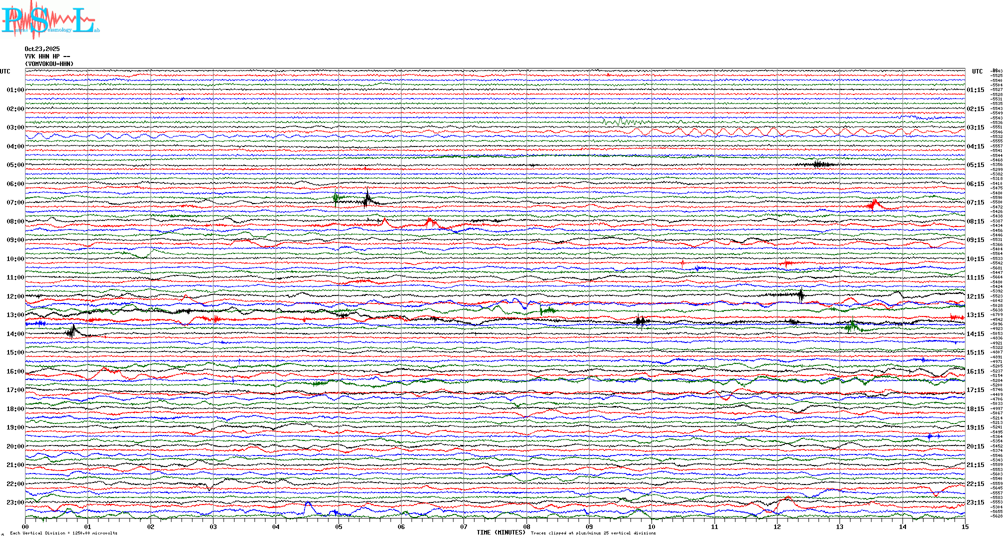This screenshot has width=1005, height=540.
Task: Click minute 10 on the bottom axis
Action: point(651,526)
